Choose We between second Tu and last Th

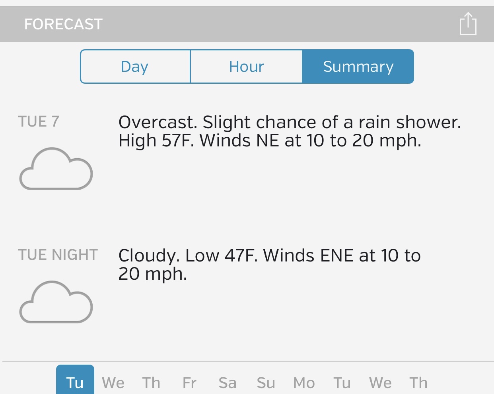[x=380, y=383]
